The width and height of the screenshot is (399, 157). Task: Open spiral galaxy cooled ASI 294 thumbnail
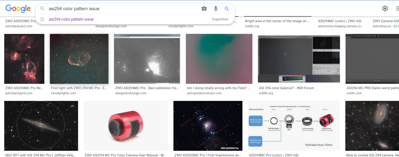[372, 126]
